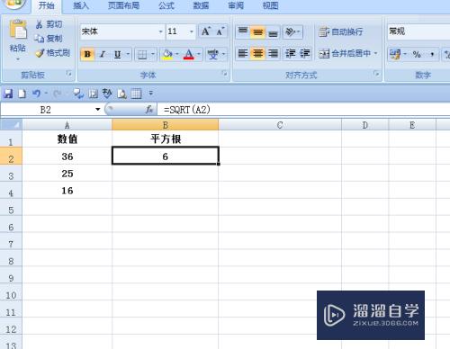Screen dimensions: 450x349
Task: Open print preview from quick toolbar
Action: pos(121,94)
